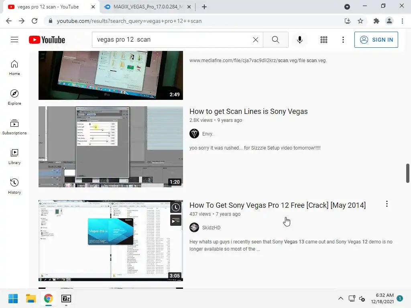Open the Chrome profile avatar
Image resolution: width=411 pixels, height=308 pixels.
(x=389, y=21)
